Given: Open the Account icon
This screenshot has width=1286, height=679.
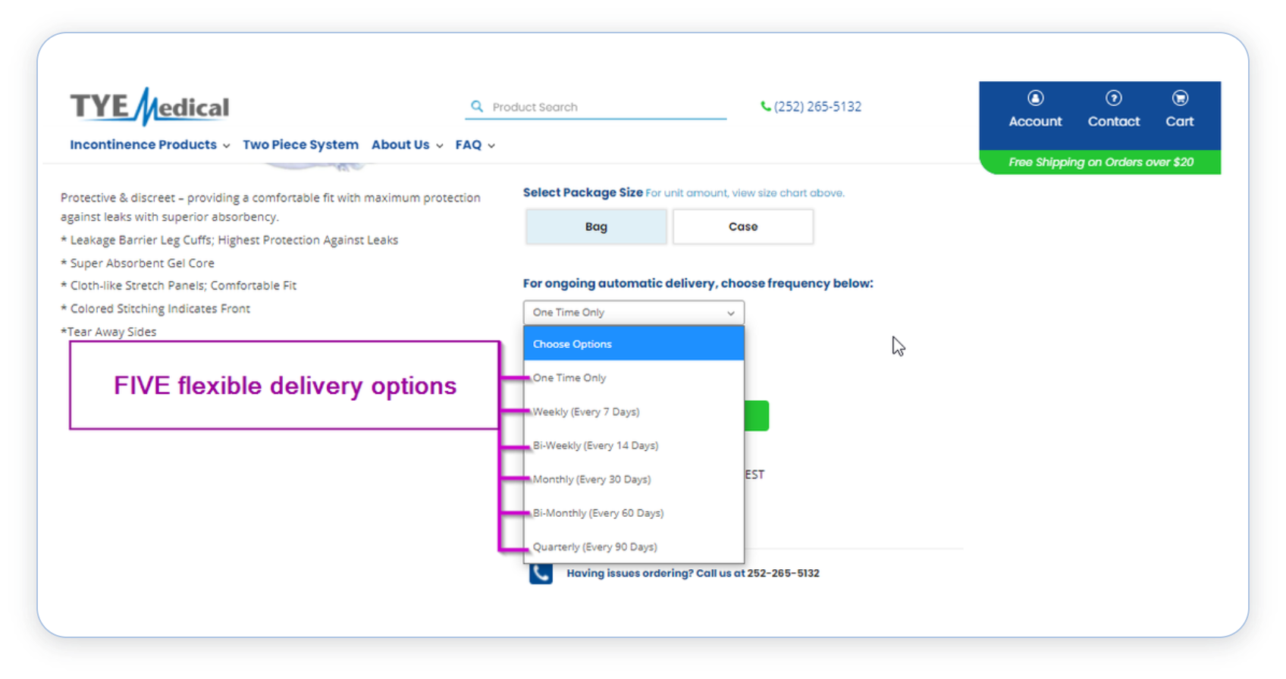Looking at the screenshot, I should (x=1035, y=99).
